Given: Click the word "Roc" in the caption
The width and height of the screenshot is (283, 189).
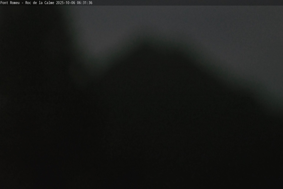Looking at the screenshot, I should coord(28,3).
